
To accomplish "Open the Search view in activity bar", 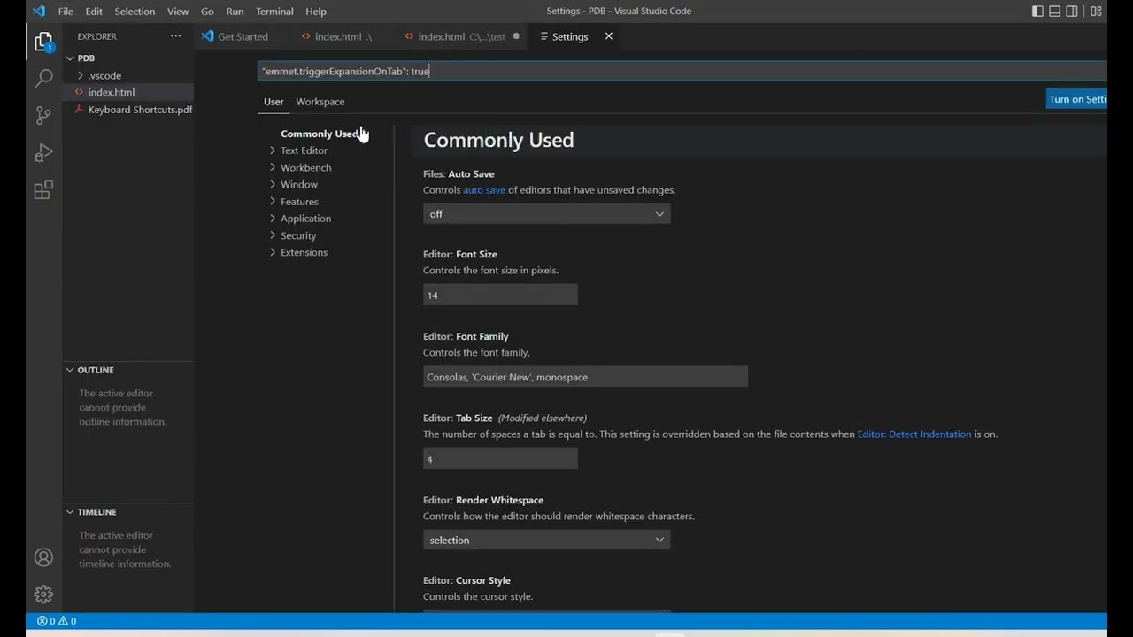I will pos(43,79).
